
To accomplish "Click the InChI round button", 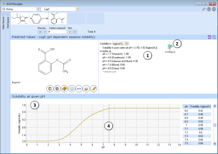I will 79,89.
